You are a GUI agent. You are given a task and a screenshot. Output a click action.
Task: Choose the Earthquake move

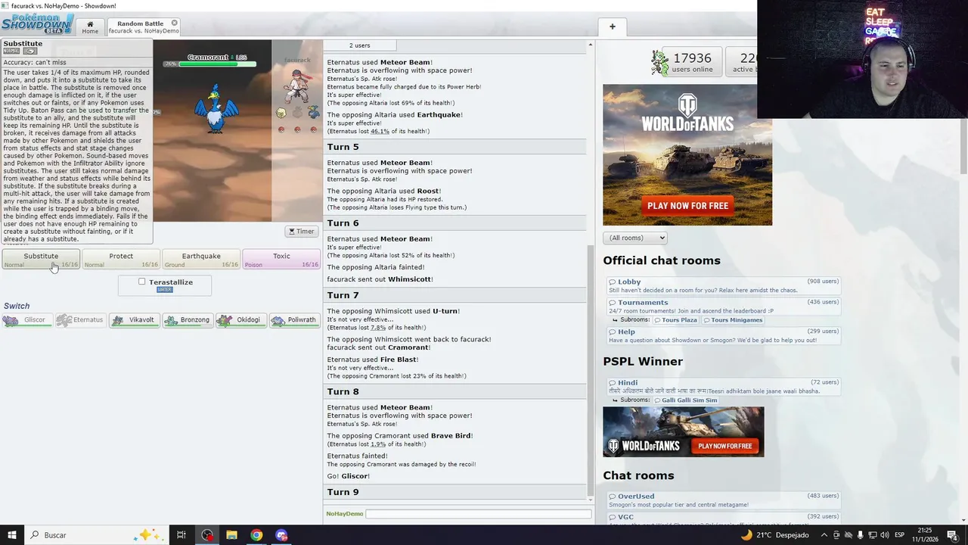(201, 260)
